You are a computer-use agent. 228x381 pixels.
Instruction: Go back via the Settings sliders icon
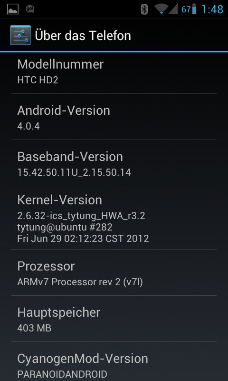(x=20, y=35)
